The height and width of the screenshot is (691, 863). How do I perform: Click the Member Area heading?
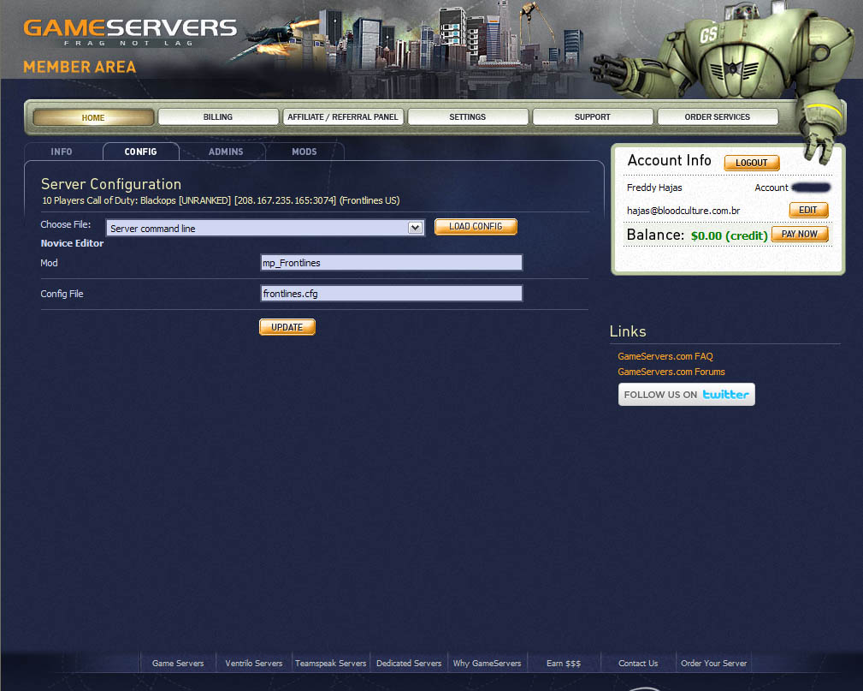click(x=80, y=68)
